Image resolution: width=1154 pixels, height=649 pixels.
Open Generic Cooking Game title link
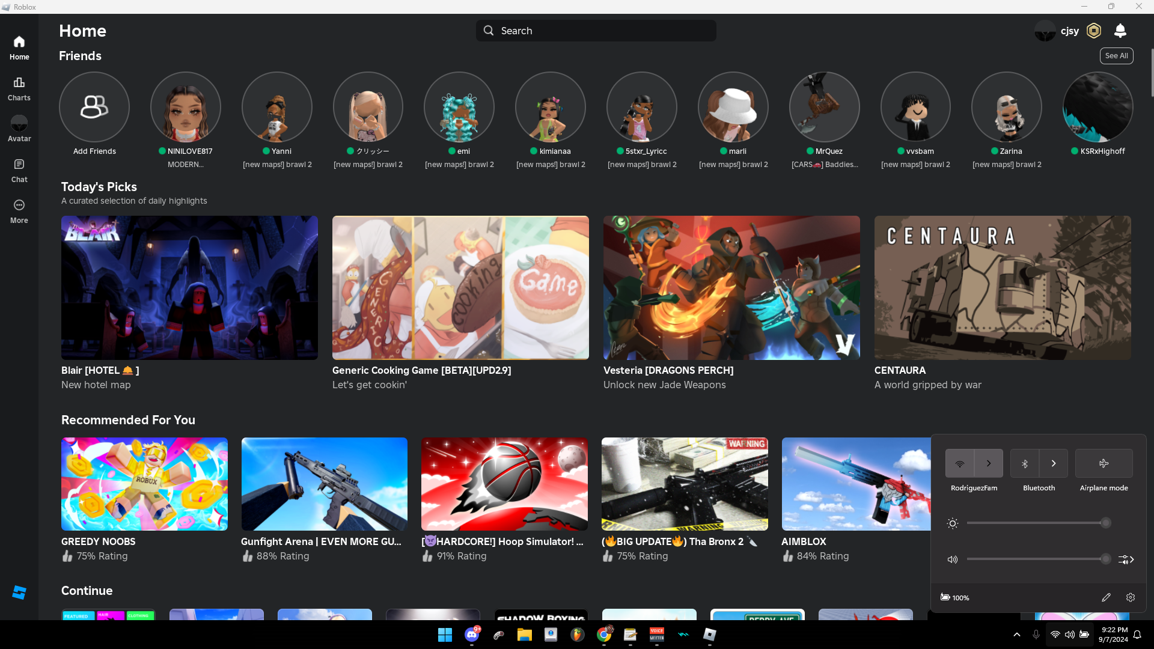tap(421, 370)
